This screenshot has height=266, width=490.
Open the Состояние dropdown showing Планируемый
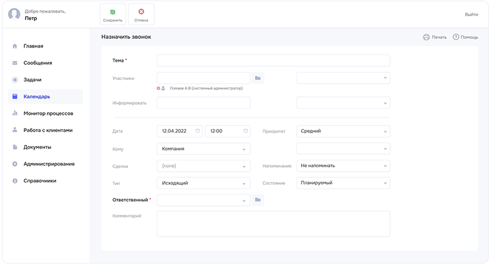coord(343,183)
